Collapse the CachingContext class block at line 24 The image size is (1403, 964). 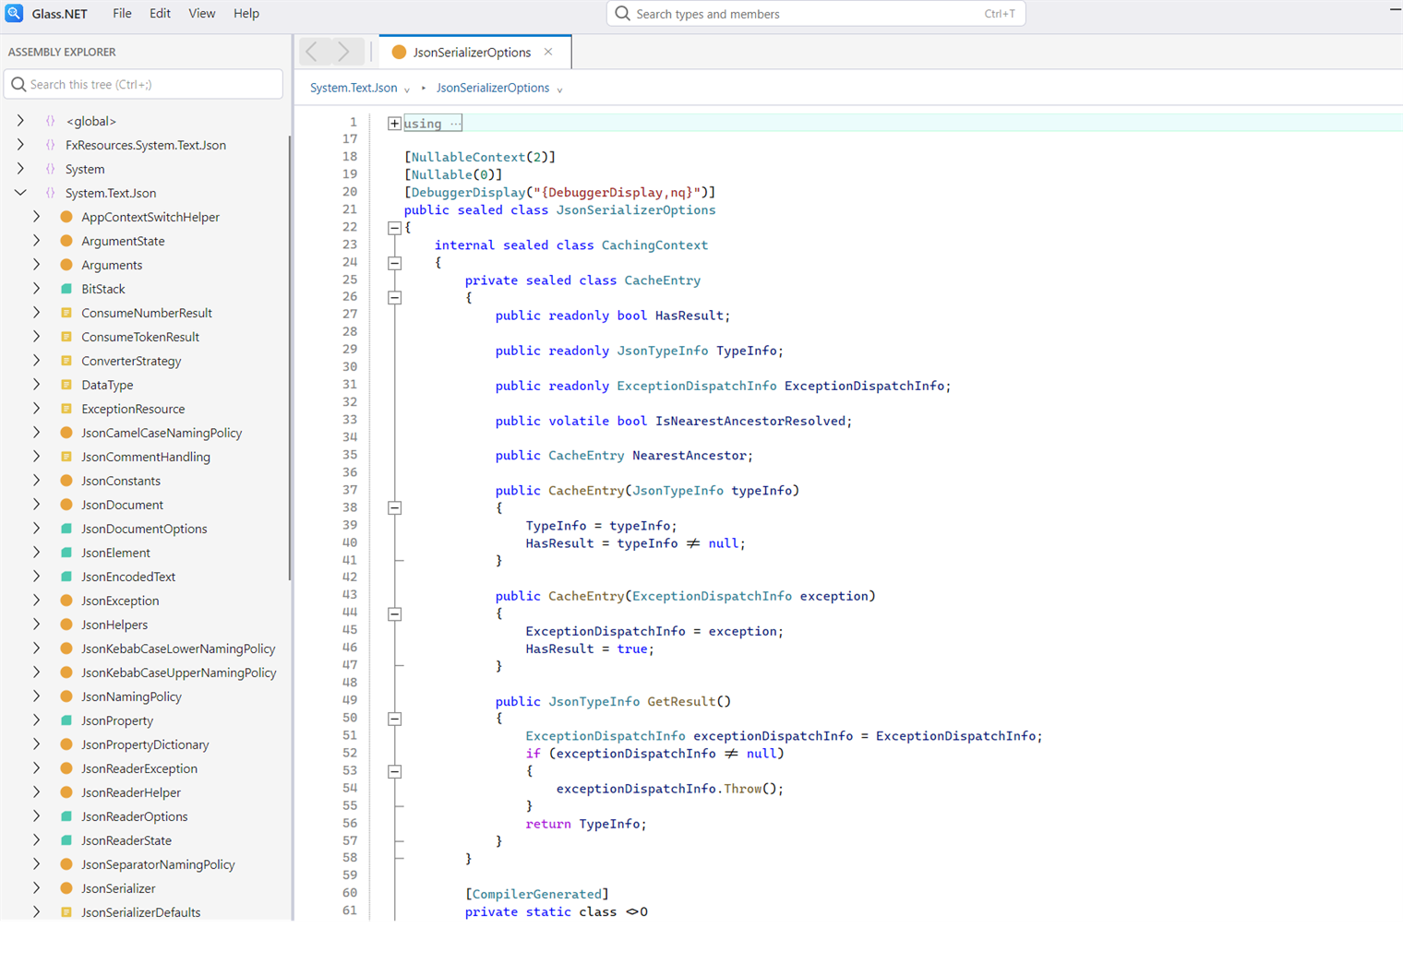[394, 263]
